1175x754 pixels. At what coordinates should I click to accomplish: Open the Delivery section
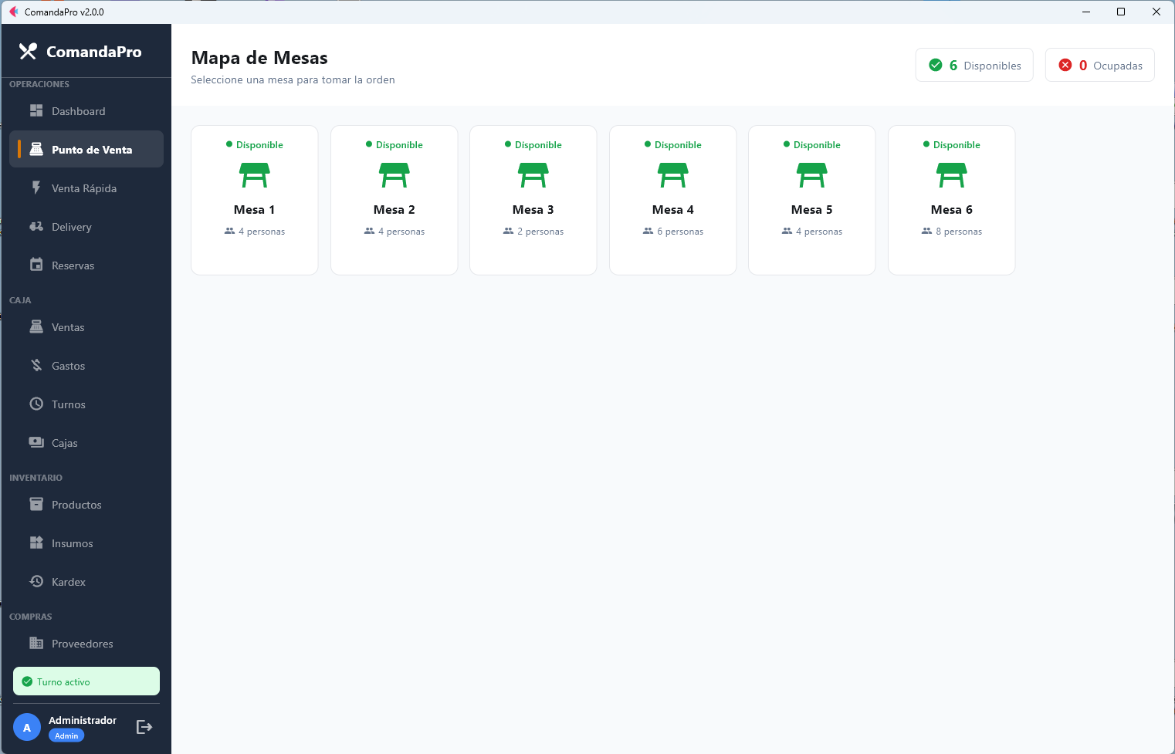point(86,226)
